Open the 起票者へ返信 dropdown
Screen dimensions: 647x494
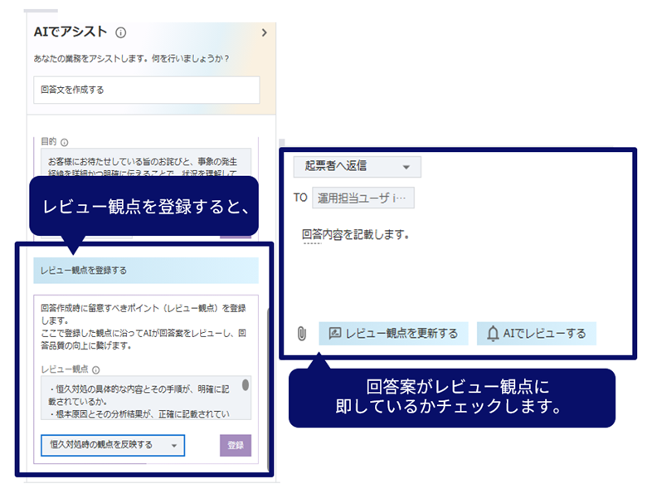click(x=357, y=167)
